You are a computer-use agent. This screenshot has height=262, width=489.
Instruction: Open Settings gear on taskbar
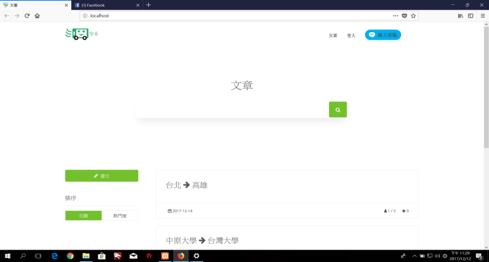click(x=196, y=256)
